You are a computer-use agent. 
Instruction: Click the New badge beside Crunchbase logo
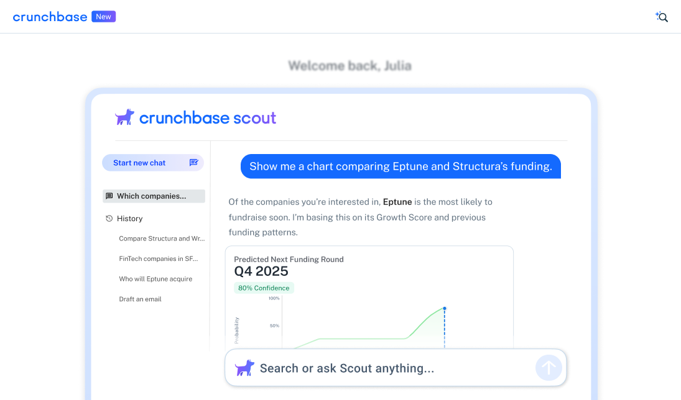click(x=103, y=17)
